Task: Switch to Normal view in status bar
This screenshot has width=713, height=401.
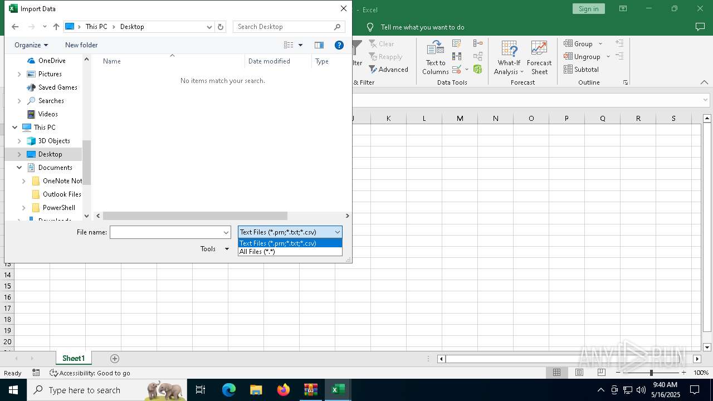Action: tap(556, 373)
